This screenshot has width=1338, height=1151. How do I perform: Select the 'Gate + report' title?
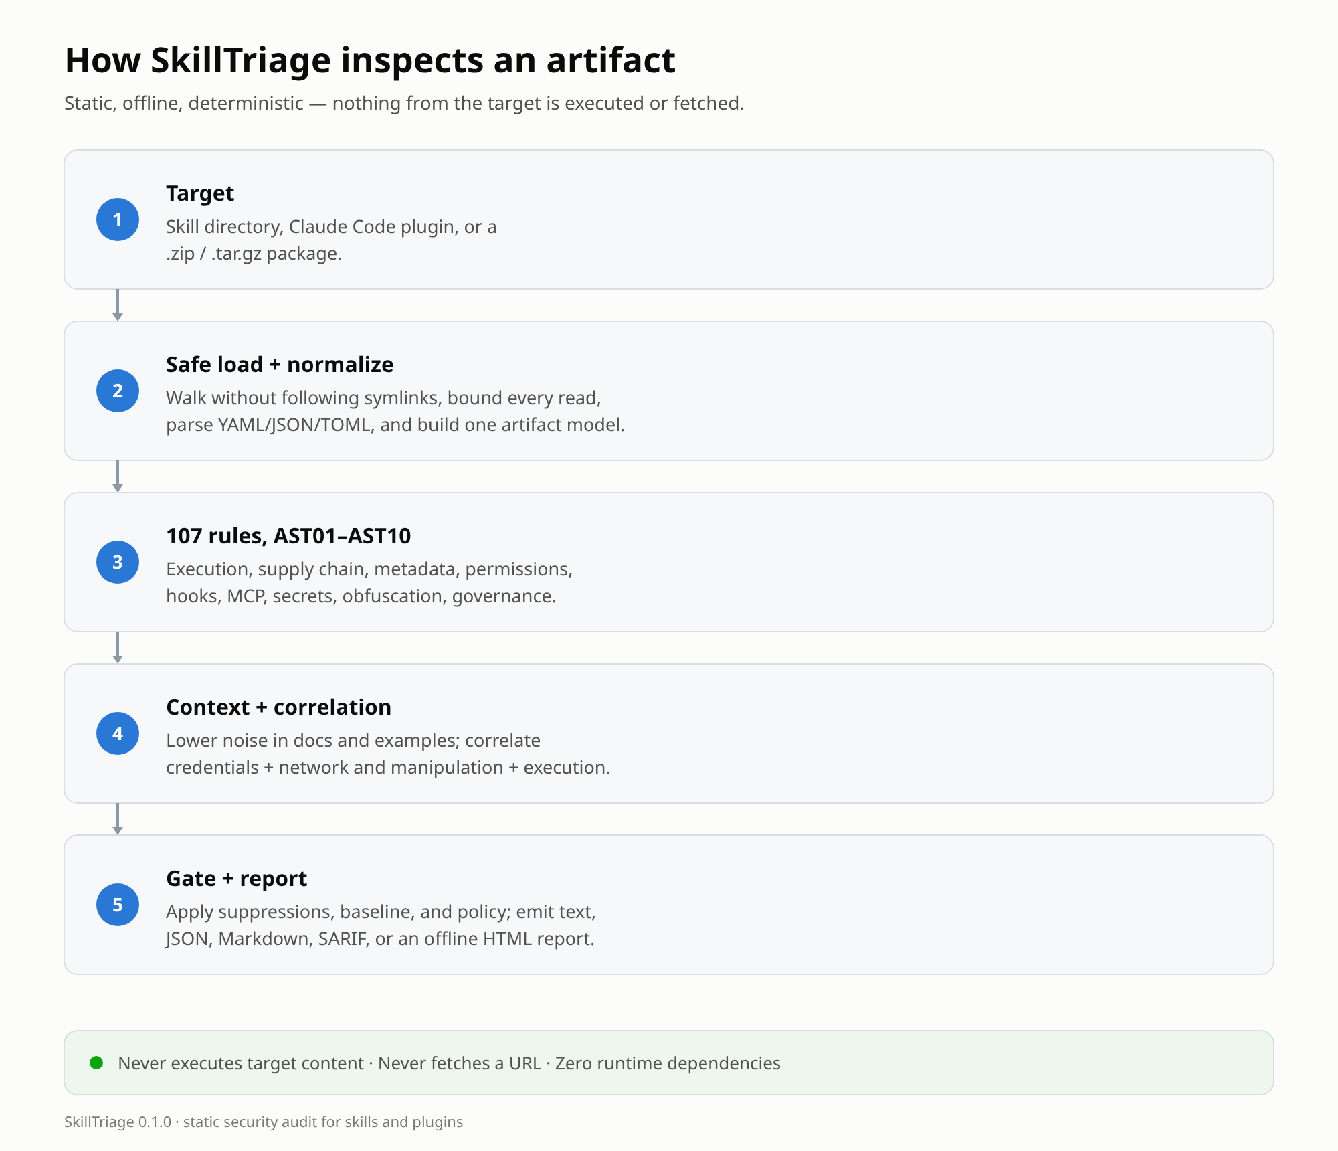point(236,879)
